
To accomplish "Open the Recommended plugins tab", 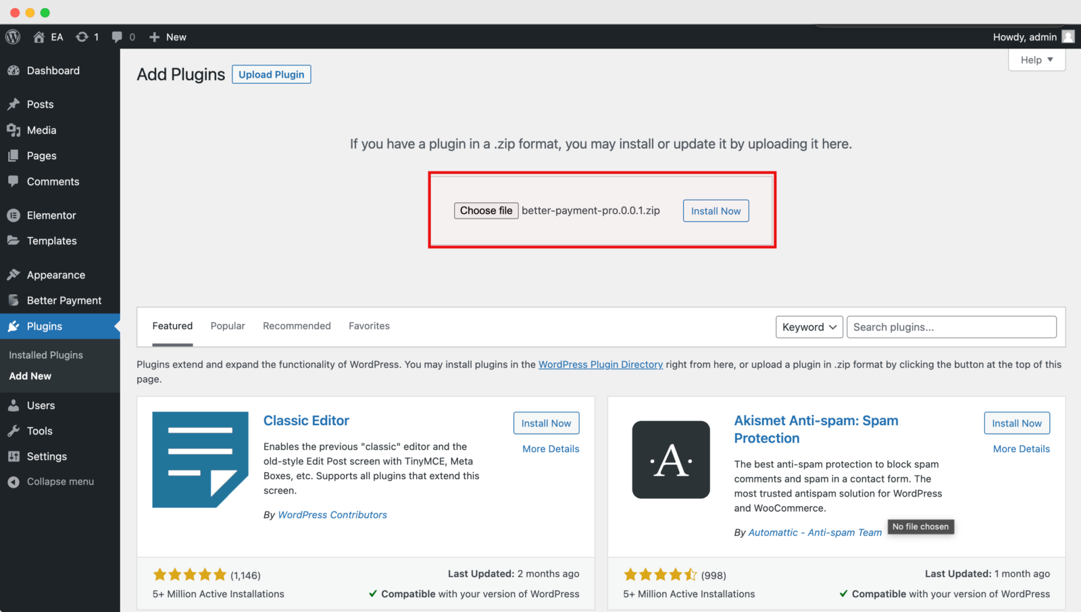I will pyautogui.click(x=297, y=326).
